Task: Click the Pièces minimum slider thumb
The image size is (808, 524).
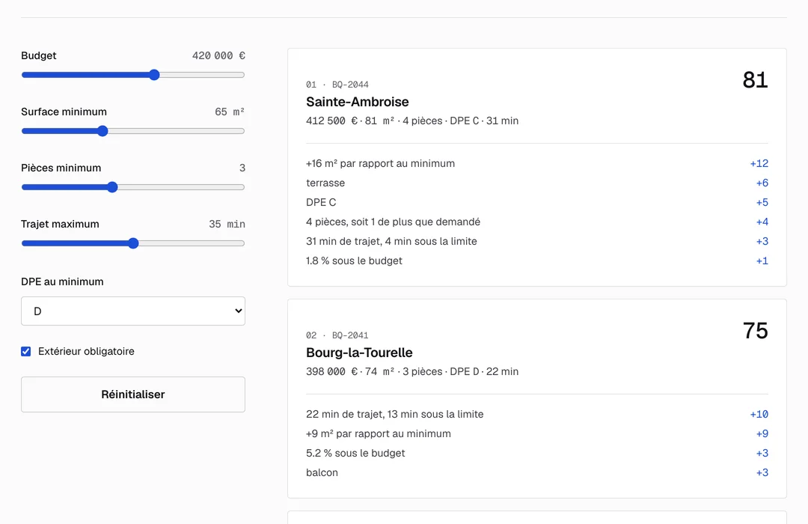Action: pyautogui.click(x=112, y=187)
